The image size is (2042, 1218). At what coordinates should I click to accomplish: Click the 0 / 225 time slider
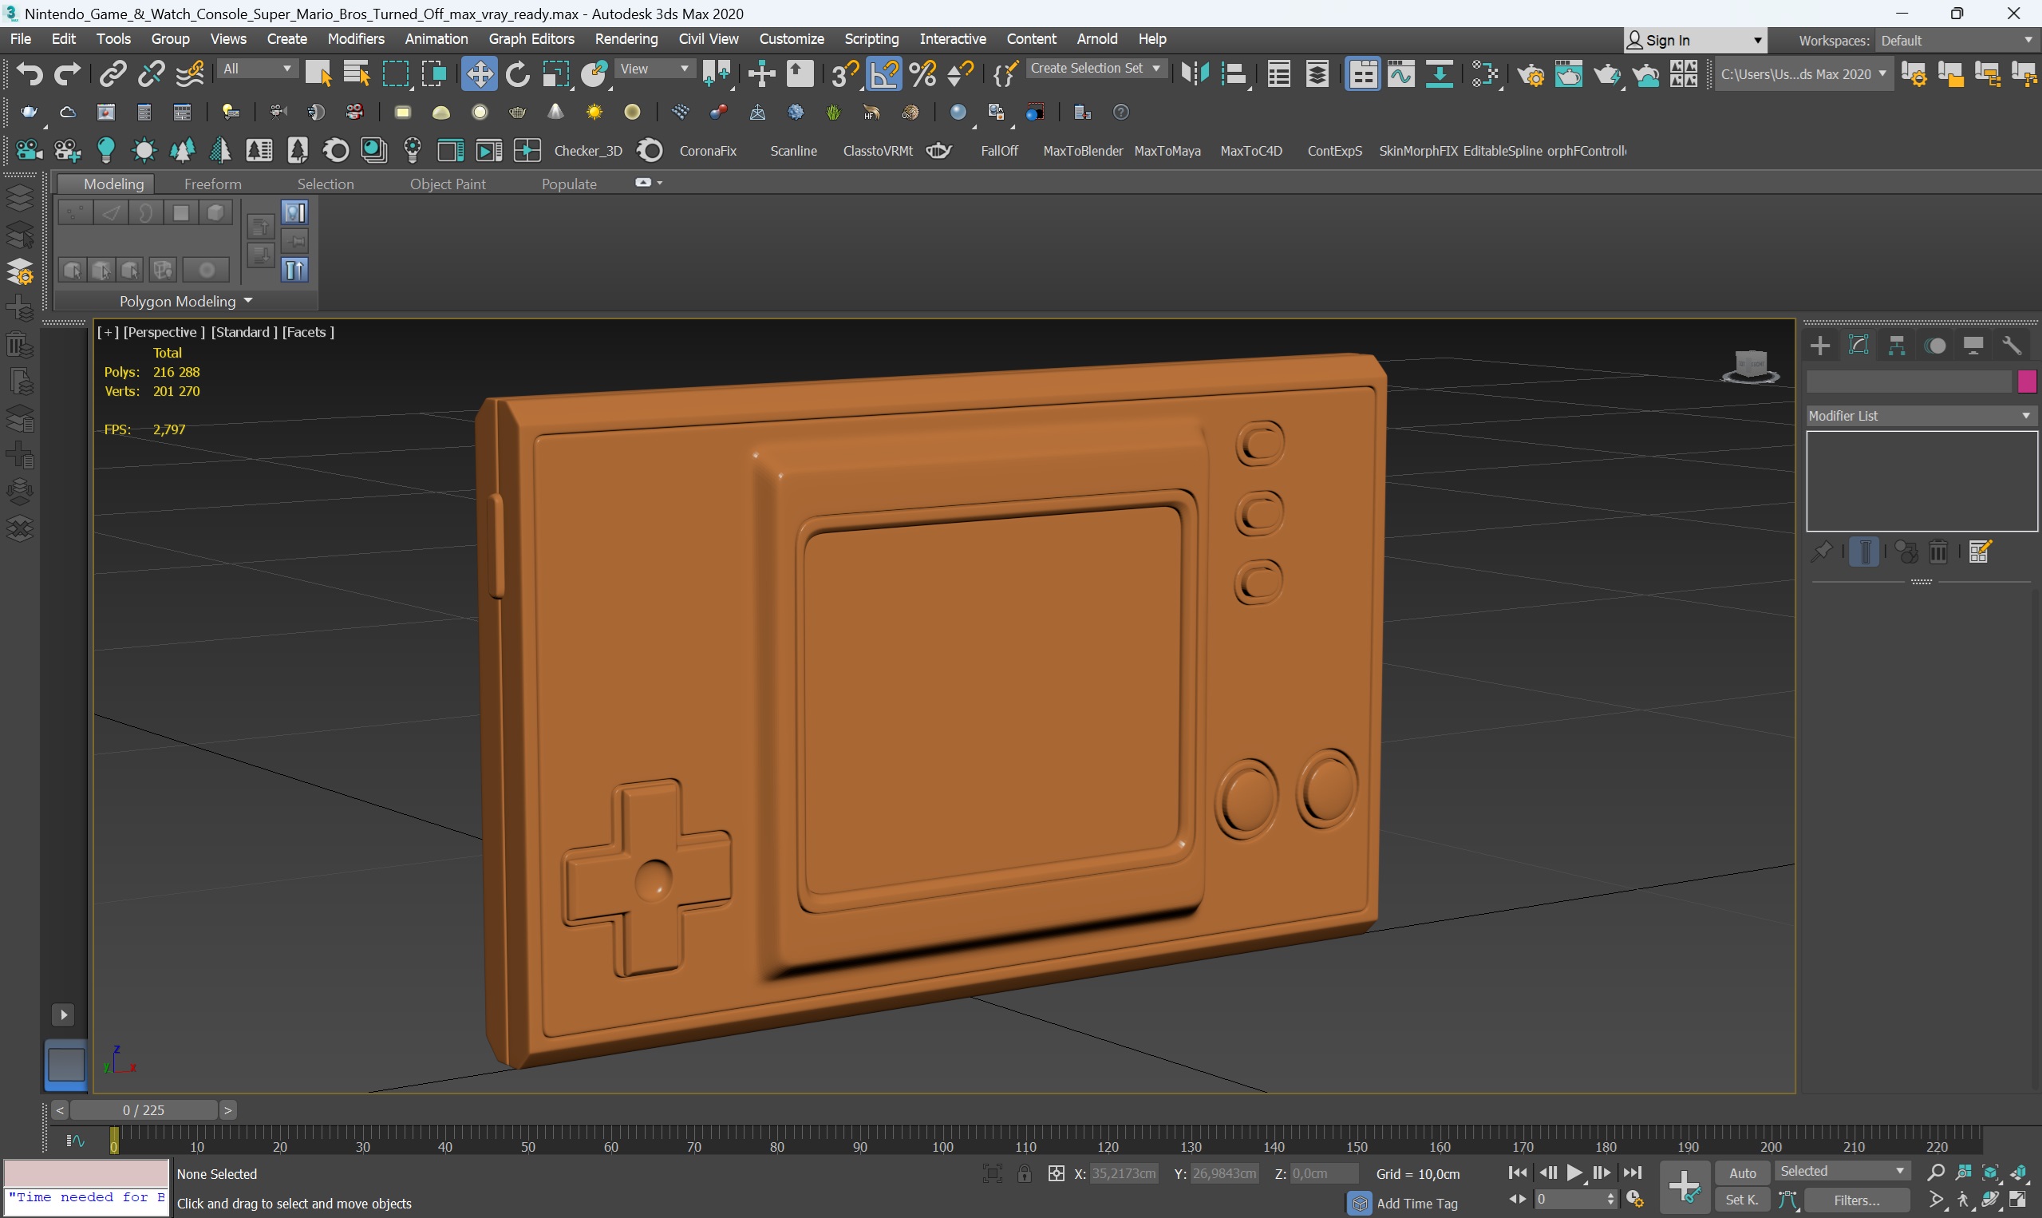tap(144, 1109)
